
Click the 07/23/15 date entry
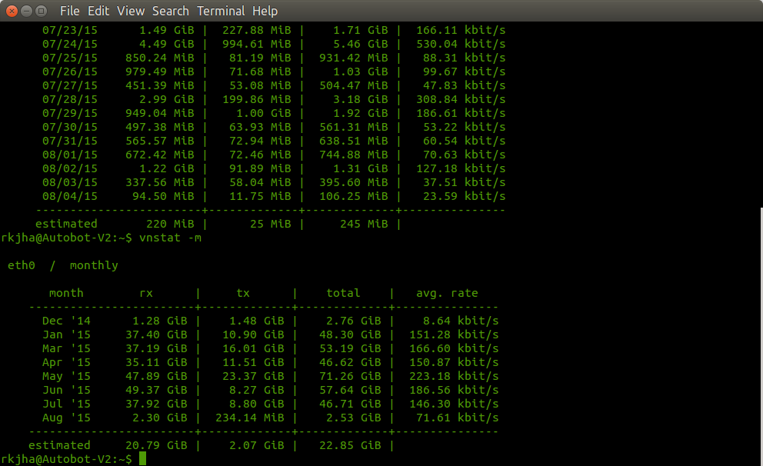tap(70, 30)
